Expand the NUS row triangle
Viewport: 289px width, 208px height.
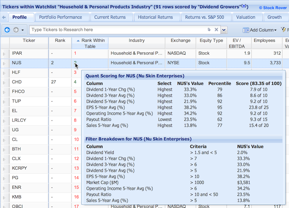4,64
